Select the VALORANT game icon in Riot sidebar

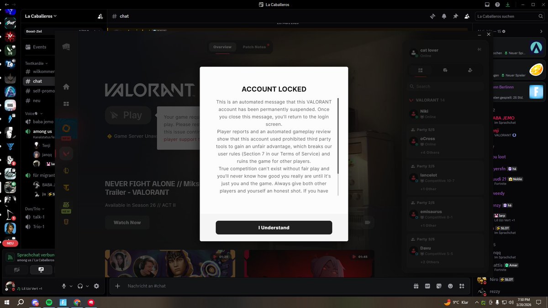click(66, 153)
